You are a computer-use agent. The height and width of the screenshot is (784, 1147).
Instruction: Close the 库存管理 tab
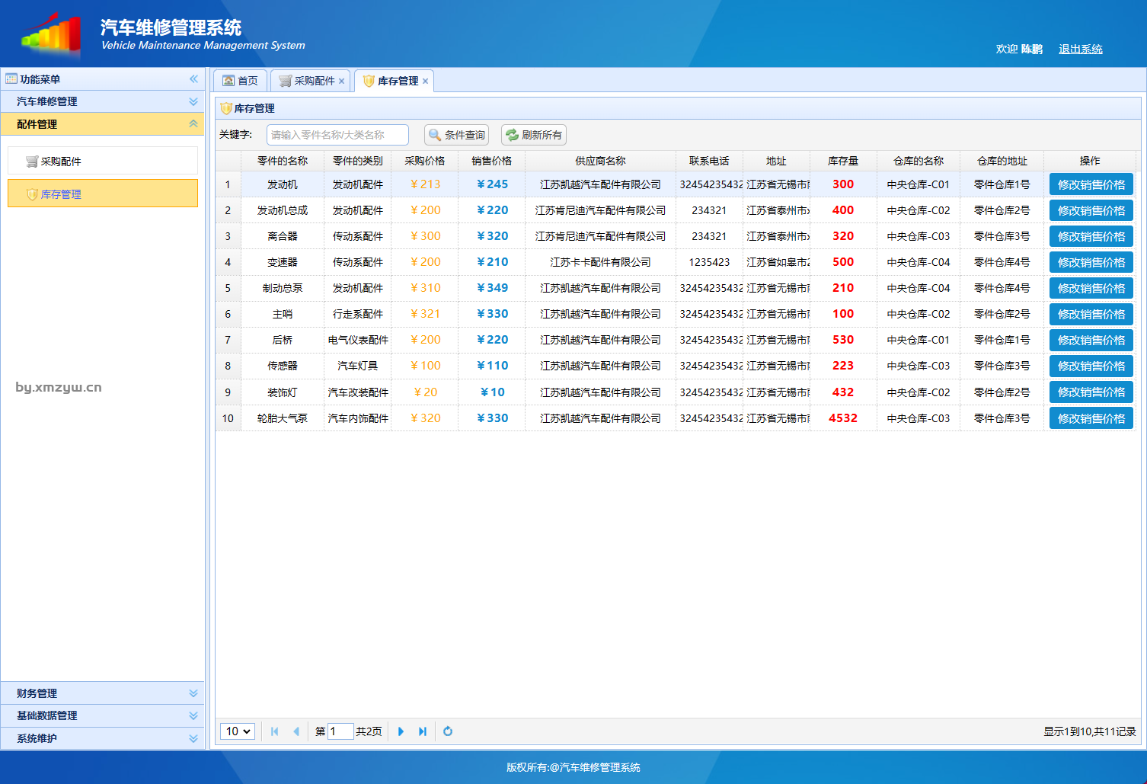click(425, 82)
